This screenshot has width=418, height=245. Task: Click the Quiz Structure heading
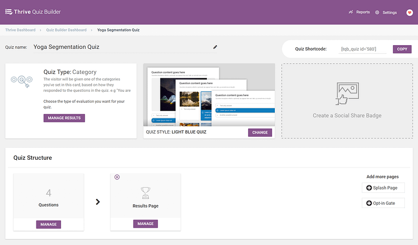coord(33,158)
